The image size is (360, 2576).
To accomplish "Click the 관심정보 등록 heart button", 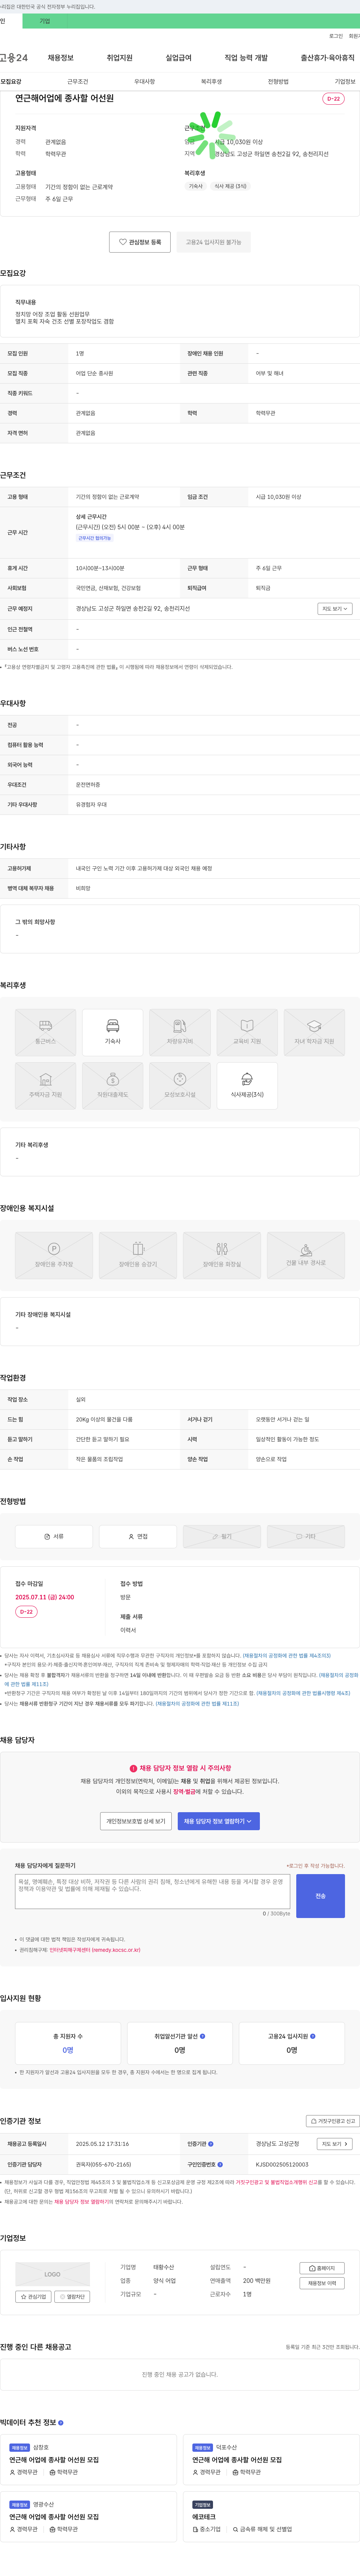I will [139, 242].
